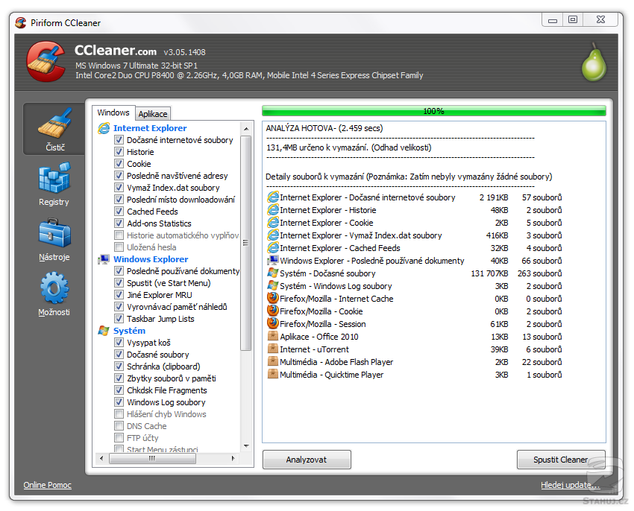Click the tree vertical scrollbar down arrow
The width and height of the screenshot is (634, 511).
coord(246,446)
